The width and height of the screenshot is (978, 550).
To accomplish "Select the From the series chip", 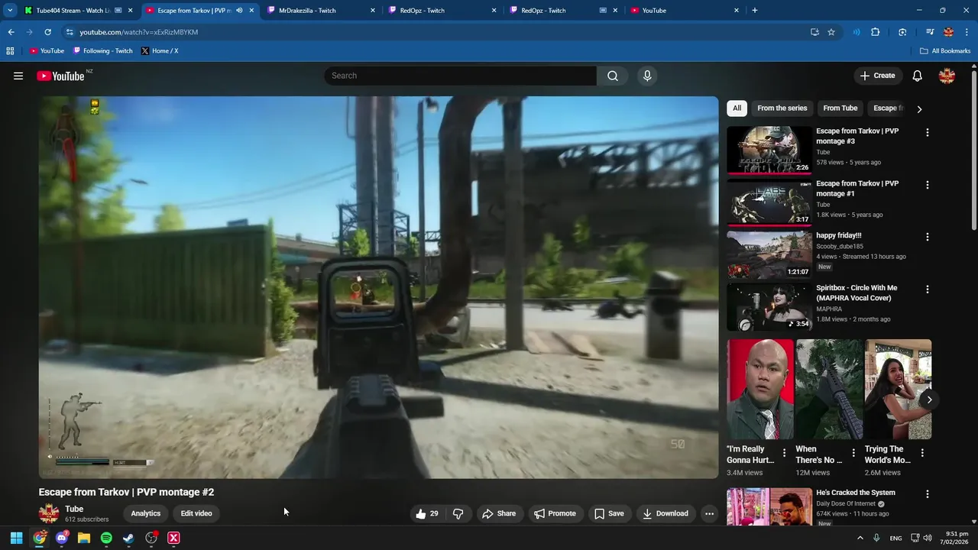I will pos(782,108).
